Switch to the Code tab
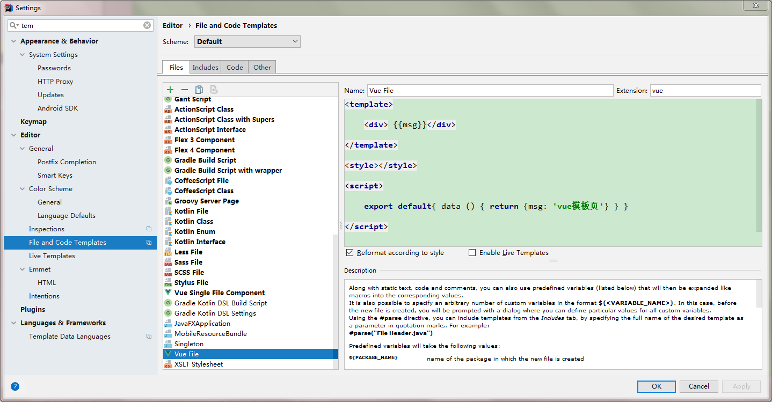The image size is (772, 402). (x=235, y=67)
